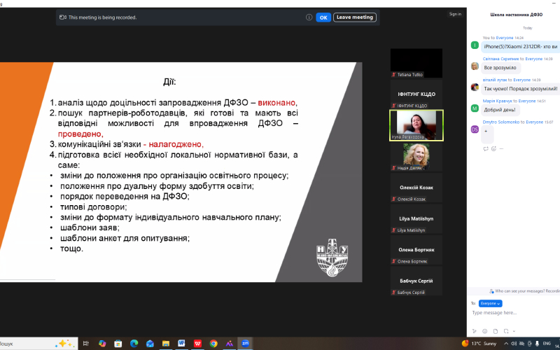
Task: Select the Олена Бортняк participant tile
Action: [x=416, y=250]
